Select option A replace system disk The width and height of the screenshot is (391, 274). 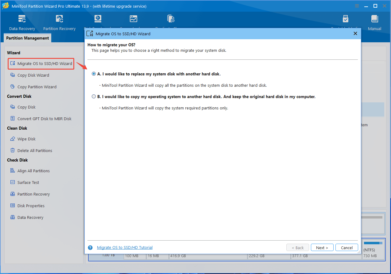click(94, 74)
